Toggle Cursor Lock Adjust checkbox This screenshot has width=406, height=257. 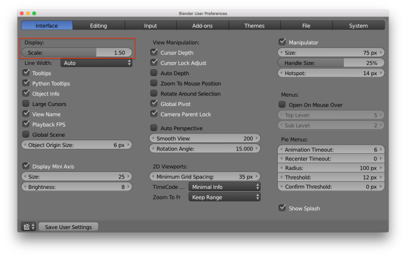(x=154, y=63)
